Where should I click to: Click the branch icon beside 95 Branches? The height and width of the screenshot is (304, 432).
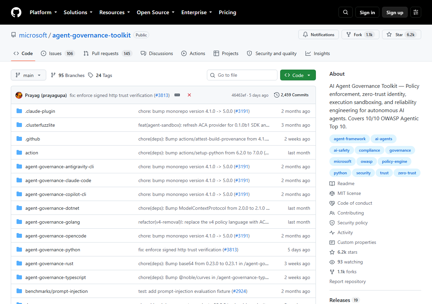[x=53, y=75]
